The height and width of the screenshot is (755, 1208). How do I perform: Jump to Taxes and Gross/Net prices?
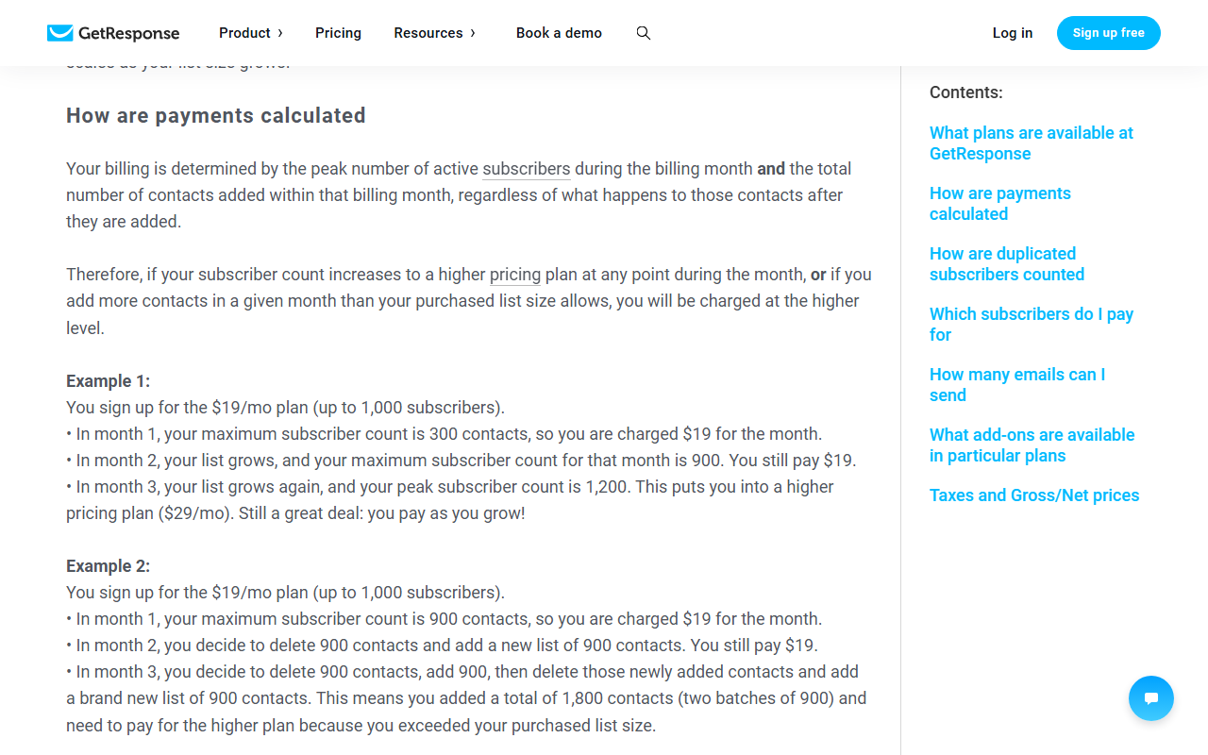pos(1034,495)
